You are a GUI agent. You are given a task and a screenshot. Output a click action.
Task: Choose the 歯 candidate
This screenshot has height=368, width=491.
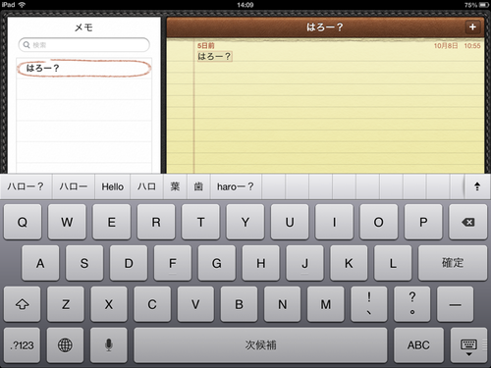coord(198,186)
